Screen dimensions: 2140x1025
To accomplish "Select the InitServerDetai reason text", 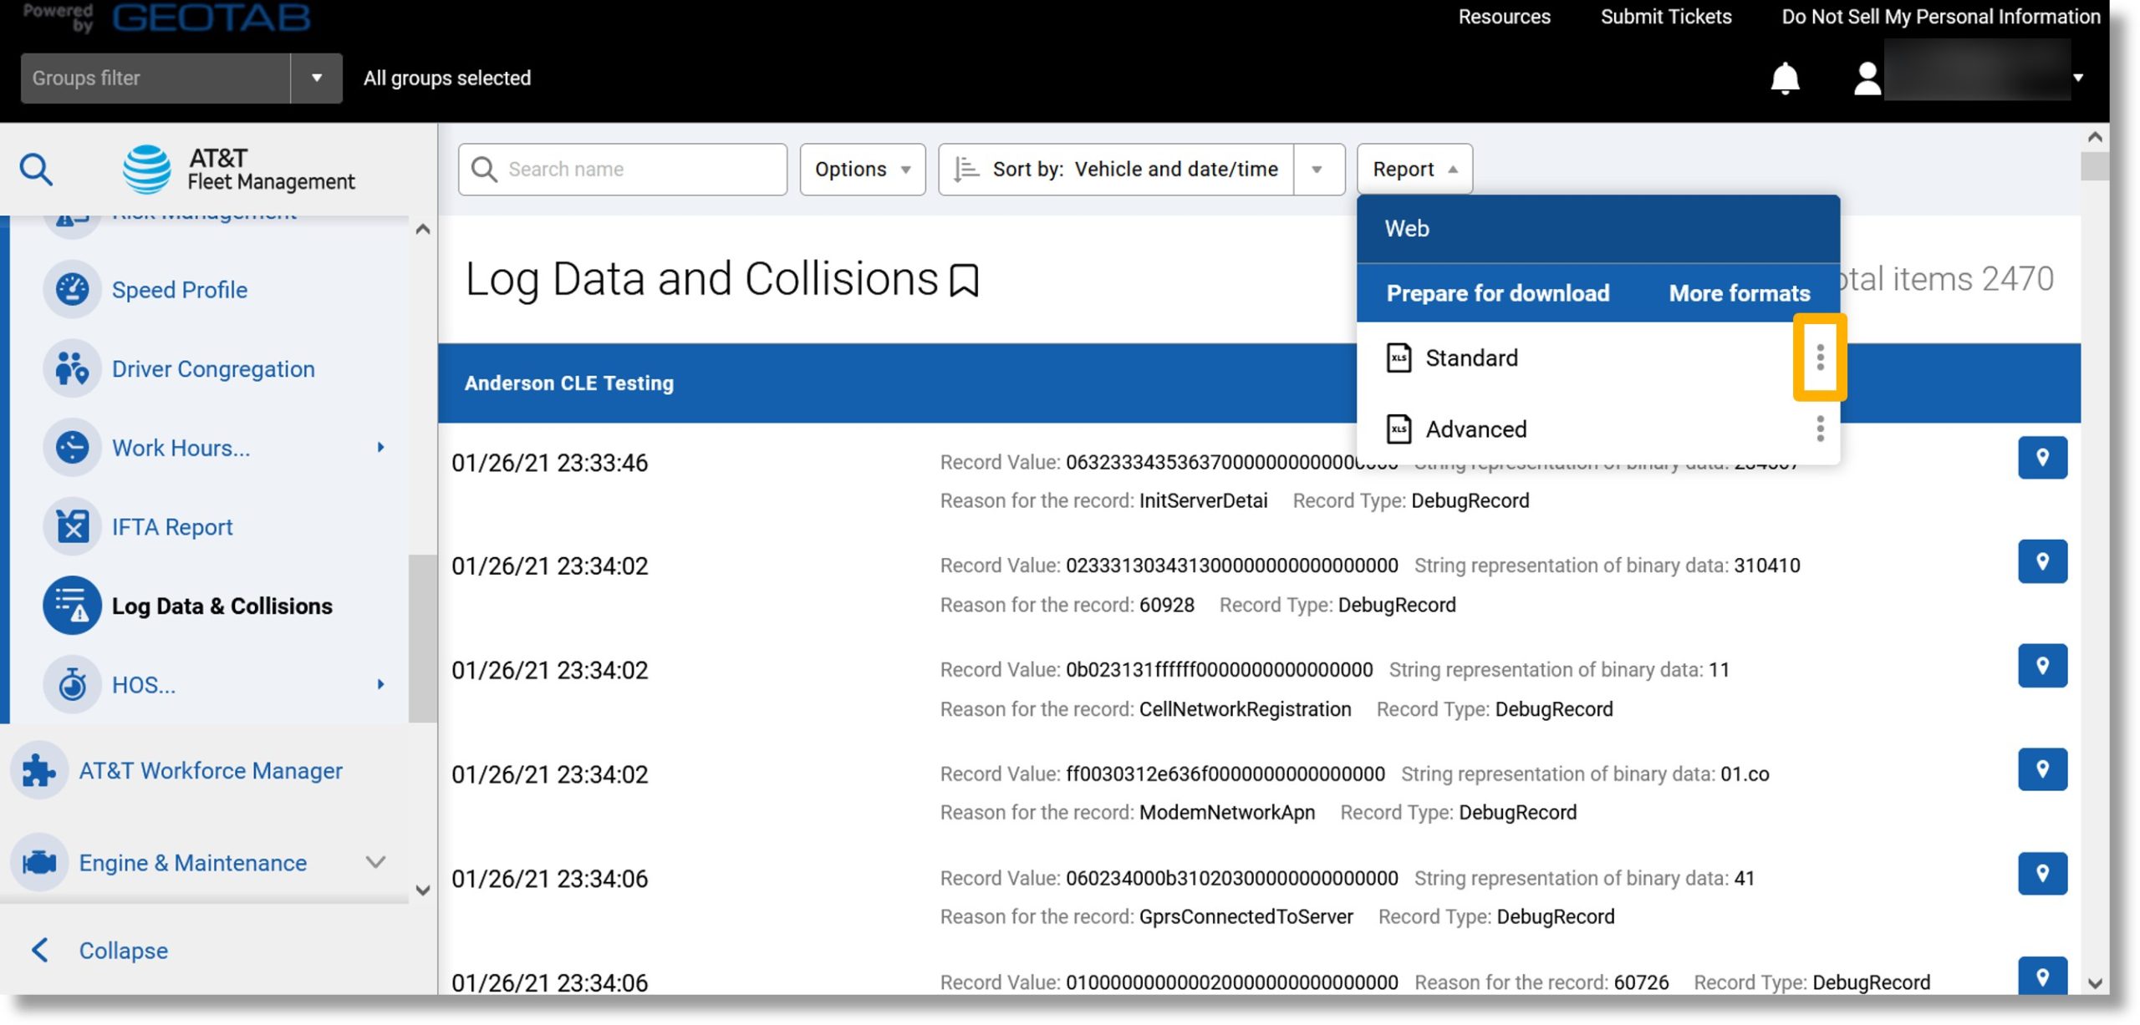I will (1202, 500).
